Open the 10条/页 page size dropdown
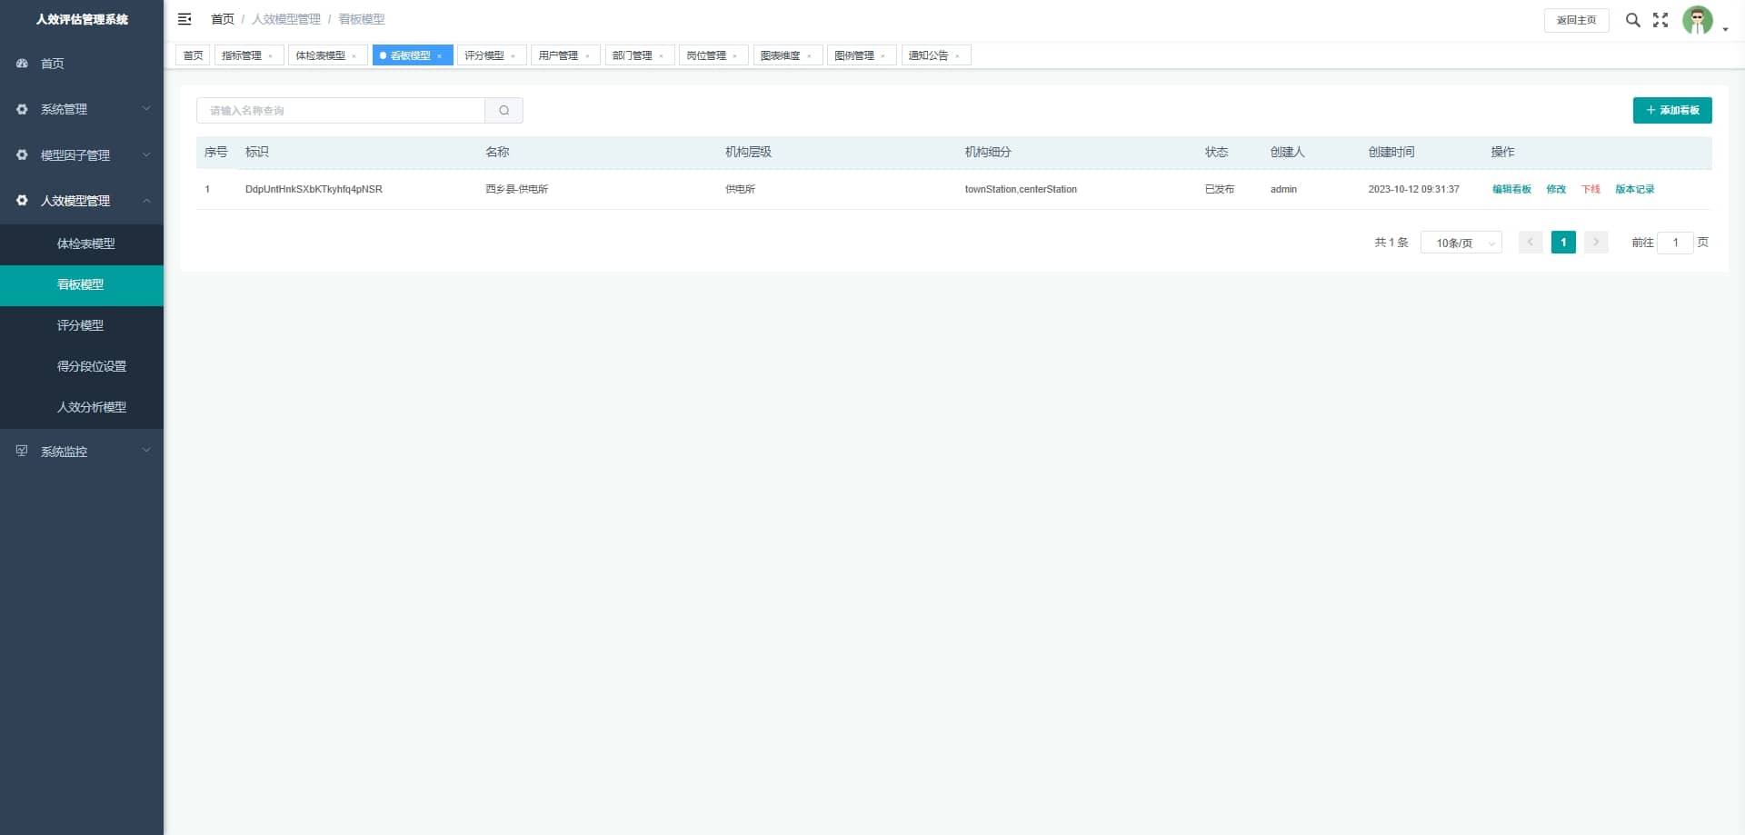This screenshot has width=1745, height=835. point(1461,243)
